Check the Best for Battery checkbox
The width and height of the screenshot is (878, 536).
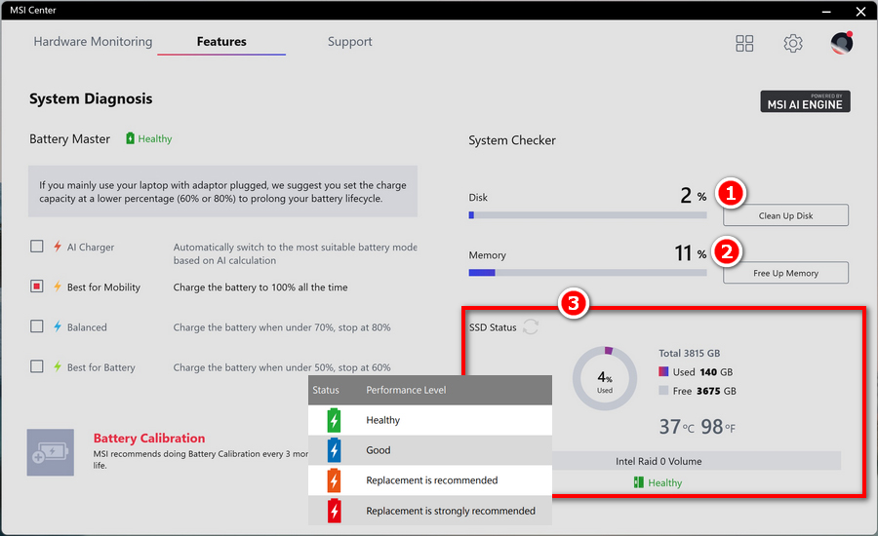(x=36, y=366)
